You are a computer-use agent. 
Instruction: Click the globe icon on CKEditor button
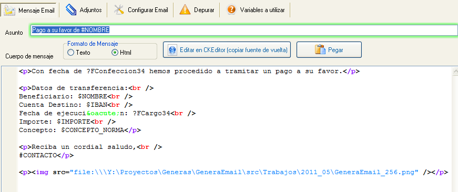point(172,50)
